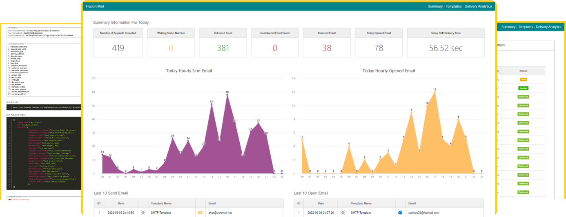Image resolution: width=566 pixels, height=217 pixels.
Task: Click the 12 peak on Hourly Opened chart
Action: click(435, 92)
